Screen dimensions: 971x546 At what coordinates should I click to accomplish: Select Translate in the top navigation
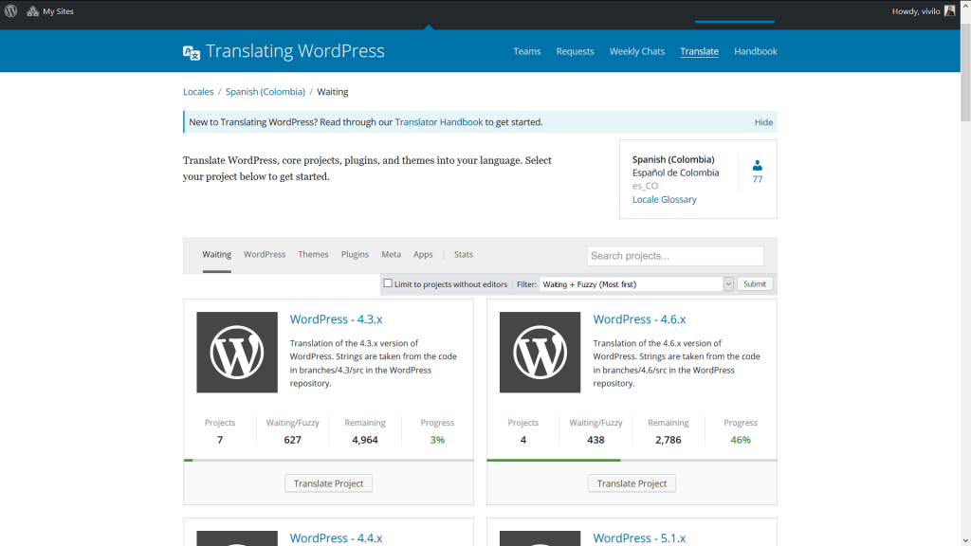(x=699, y=51)
